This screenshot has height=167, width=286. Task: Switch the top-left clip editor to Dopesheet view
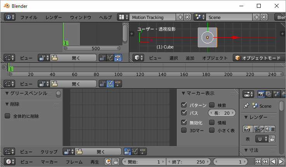pos(118,58)
